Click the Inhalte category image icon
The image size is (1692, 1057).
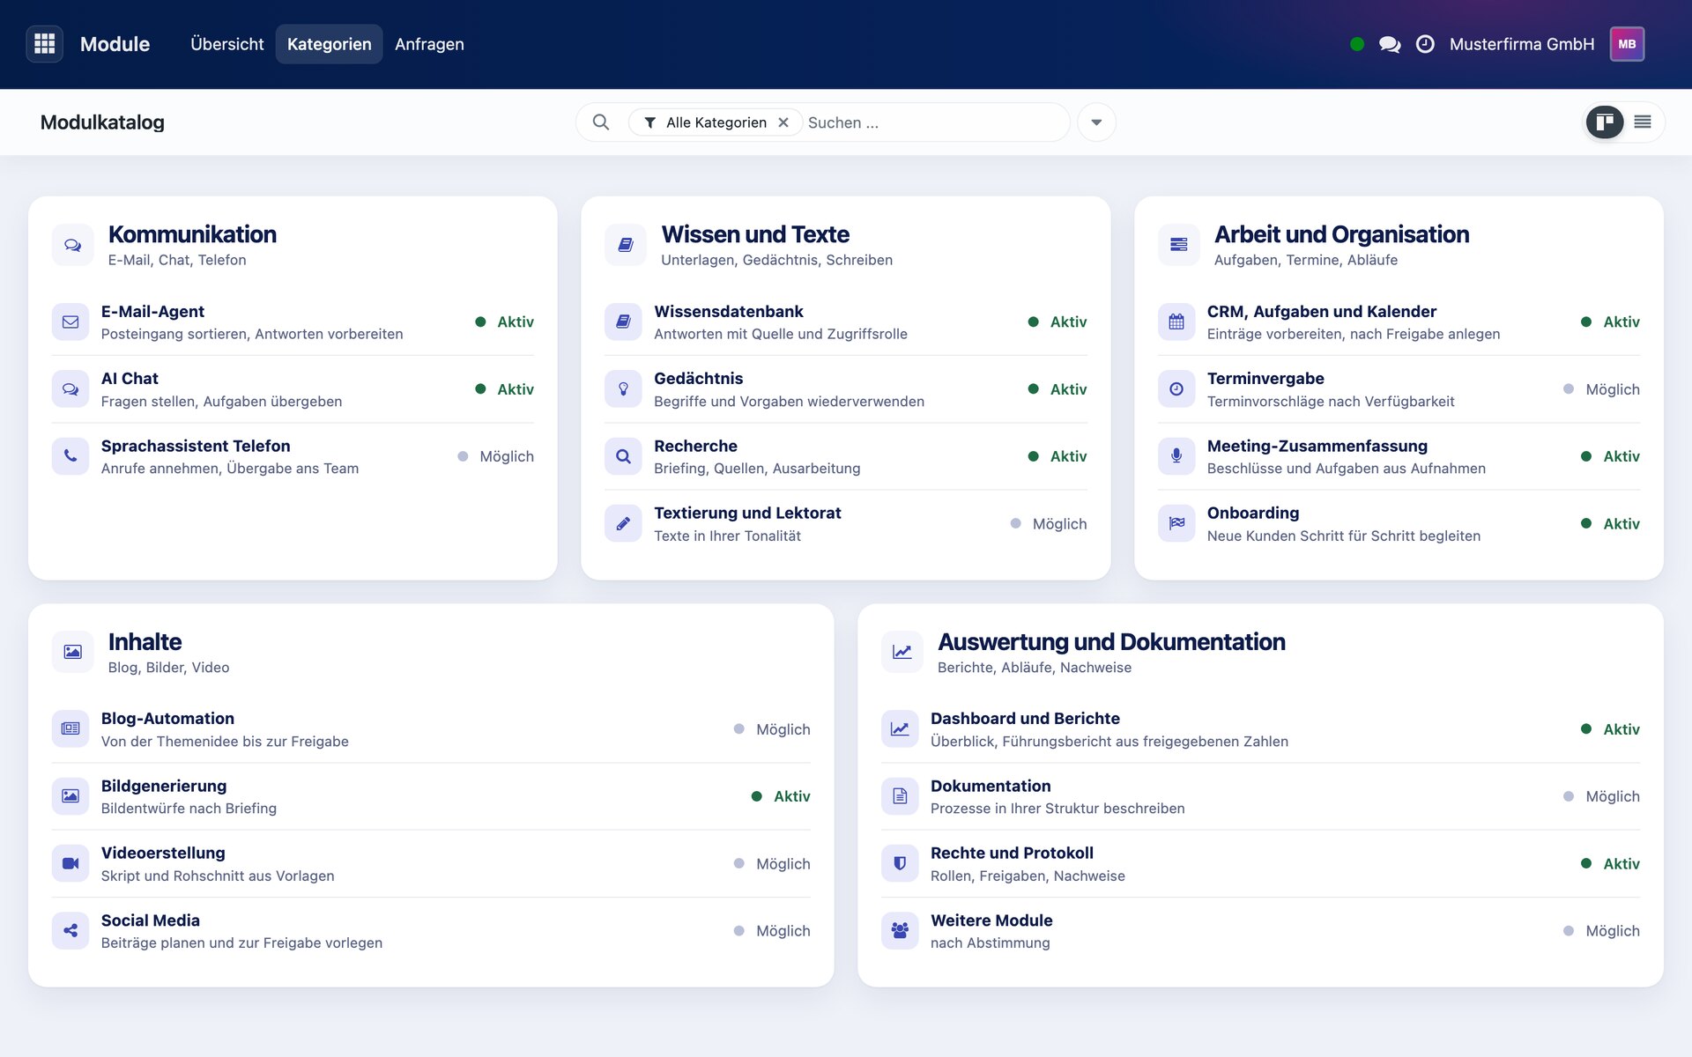click(73, 652)
